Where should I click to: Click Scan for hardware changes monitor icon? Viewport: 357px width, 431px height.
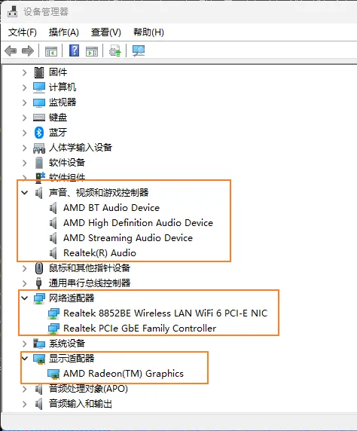(139, 50)
